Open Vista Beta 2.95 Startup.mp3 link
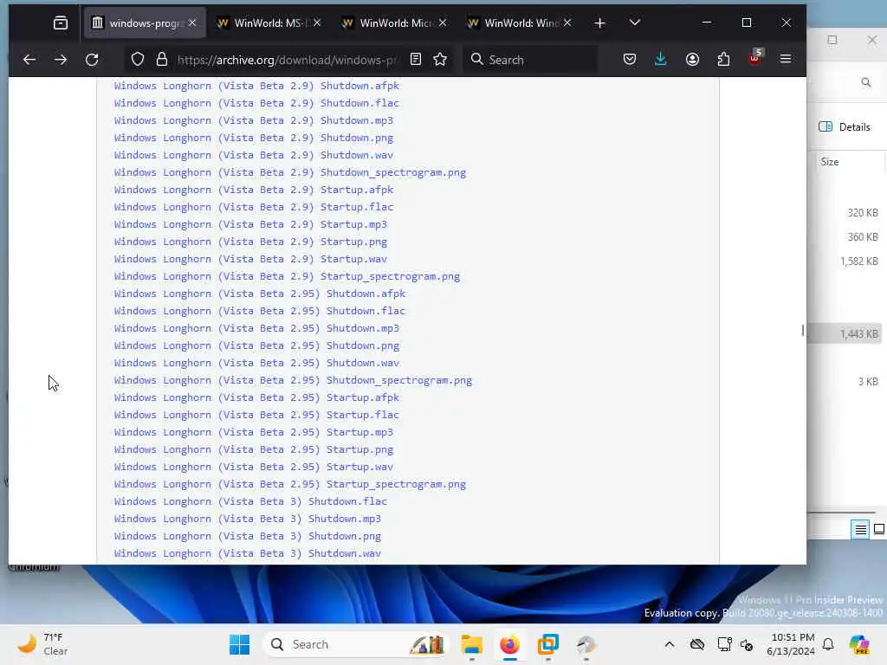This screenshot has width=887, height=665. tap(254, 432)
